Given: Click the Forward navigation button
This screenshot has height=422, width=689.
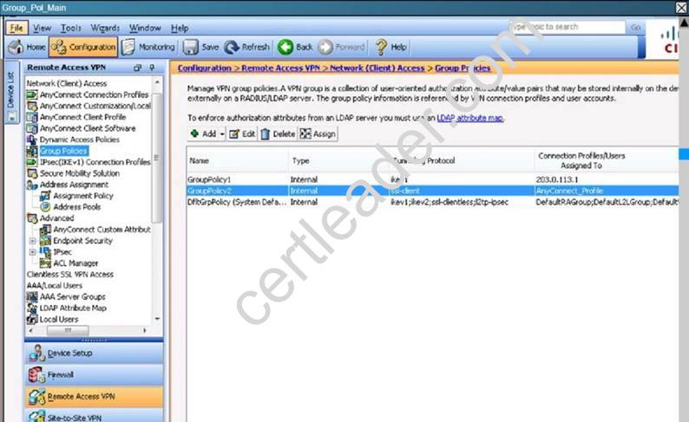Looking at the screenshot, I should (x=341, y=47).
